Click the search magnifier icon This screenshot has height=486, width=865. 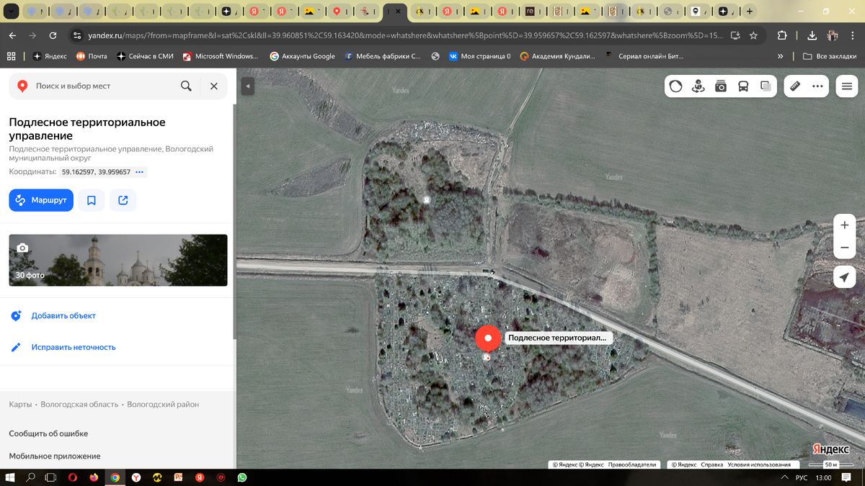pyautogui.click(x=186, y=86)
